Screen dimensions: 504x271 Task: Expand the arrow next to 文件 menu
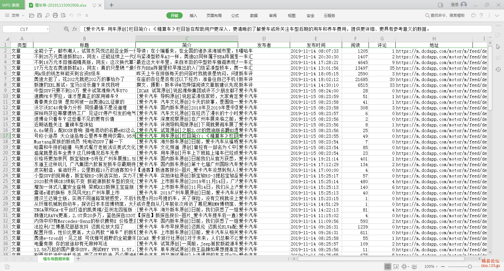[23, 15]
